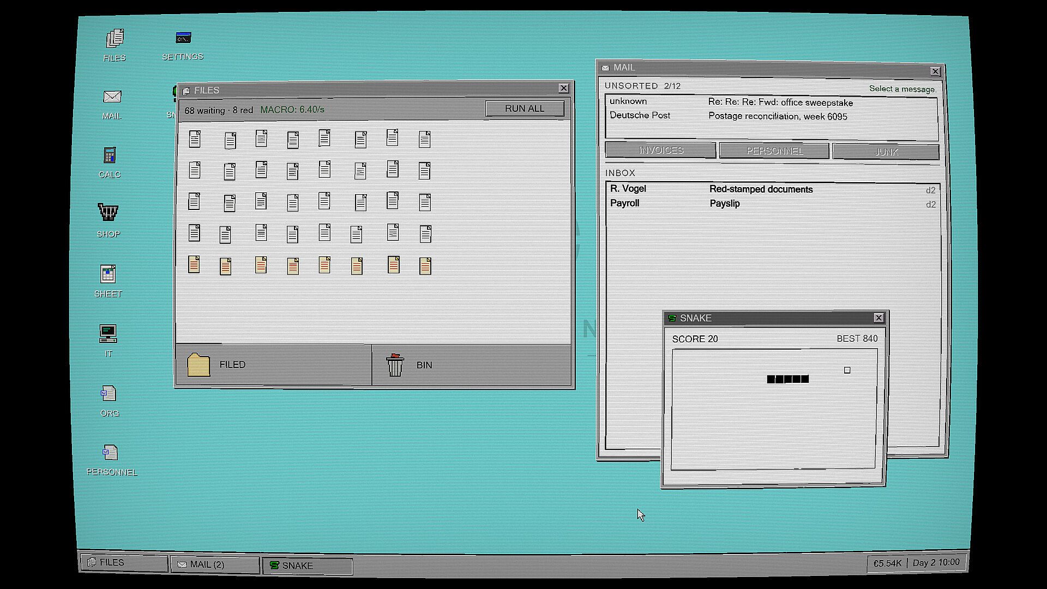Close the FILES window

pyautogui.click(x=564, y=88)
